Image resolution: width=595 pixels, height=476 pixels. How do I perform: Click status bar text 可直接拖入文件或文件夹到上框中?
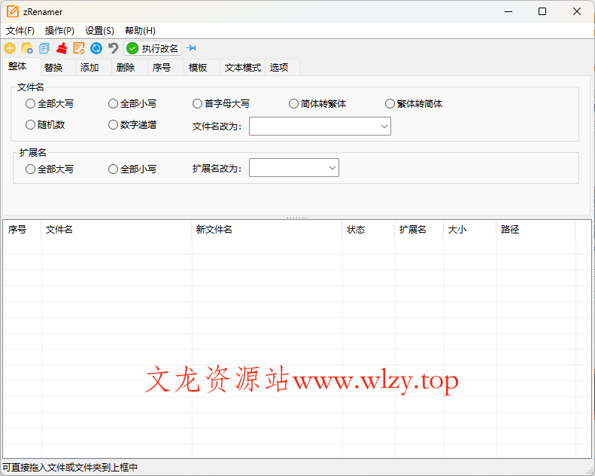[70, 467]
